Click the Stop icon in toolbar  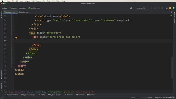pyautogui.click(x=162, y=8)
